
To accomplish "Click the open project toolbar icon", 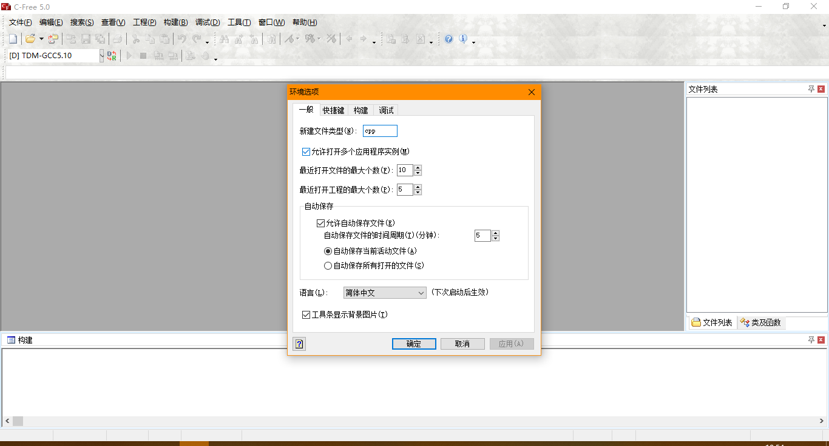I will click(x=53, y=39).
